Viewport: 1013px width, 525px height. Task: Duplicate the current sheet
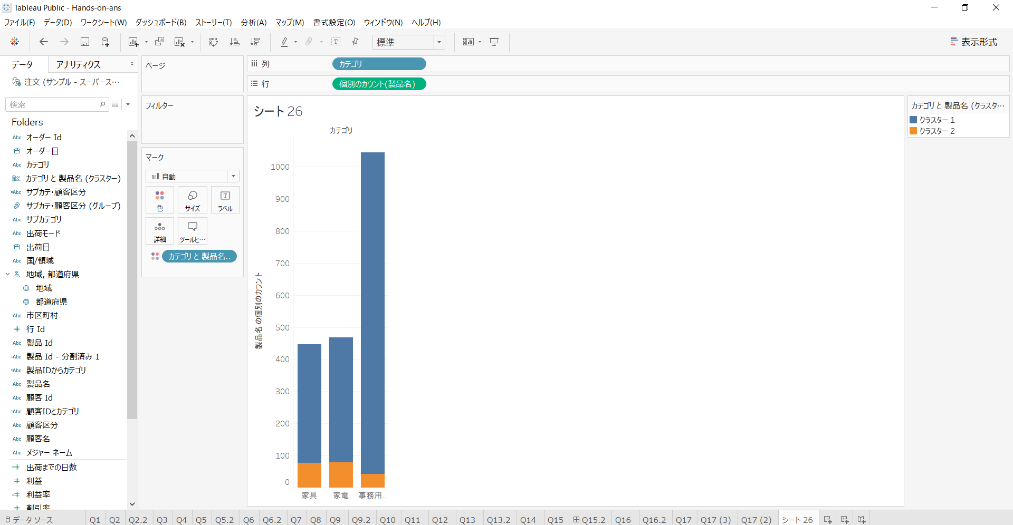click(x=159, y=42)
